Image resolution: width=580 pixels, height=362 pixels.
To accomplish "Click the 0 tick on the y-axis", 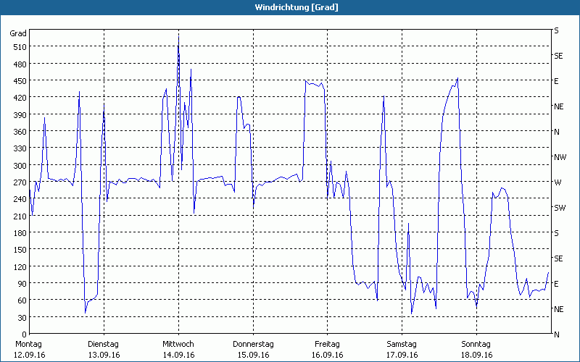I will coord(23,334).
